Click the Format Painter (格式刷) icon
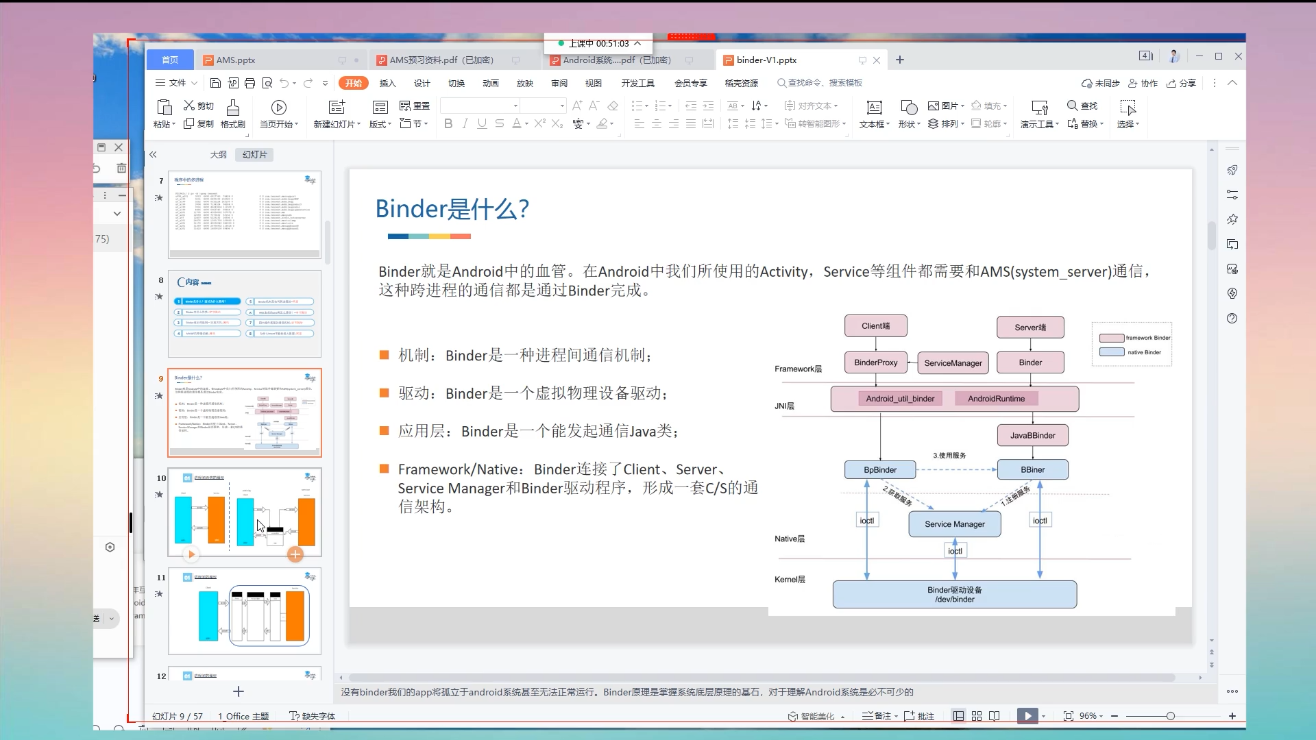This screenshot has width=1316, height=740. [233, 108]
